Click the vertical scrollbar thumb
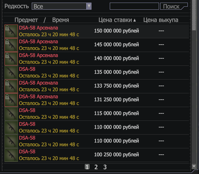This screenshot has height=174, width=199. pos(194,15)
